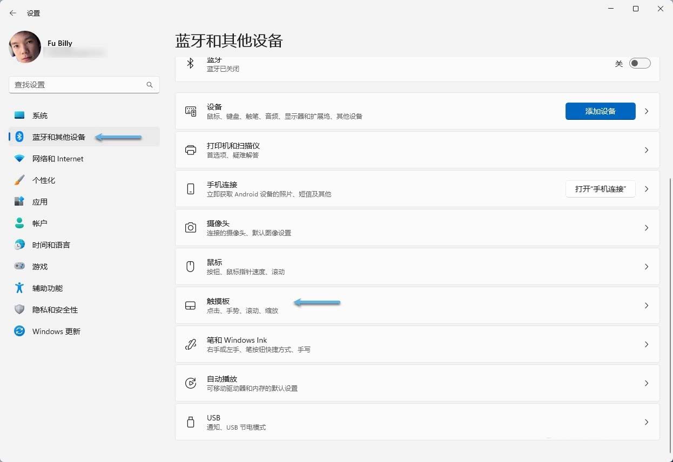Click the 查找设置 search box
Screen dimensions: 673x462
tap(84, 85)
